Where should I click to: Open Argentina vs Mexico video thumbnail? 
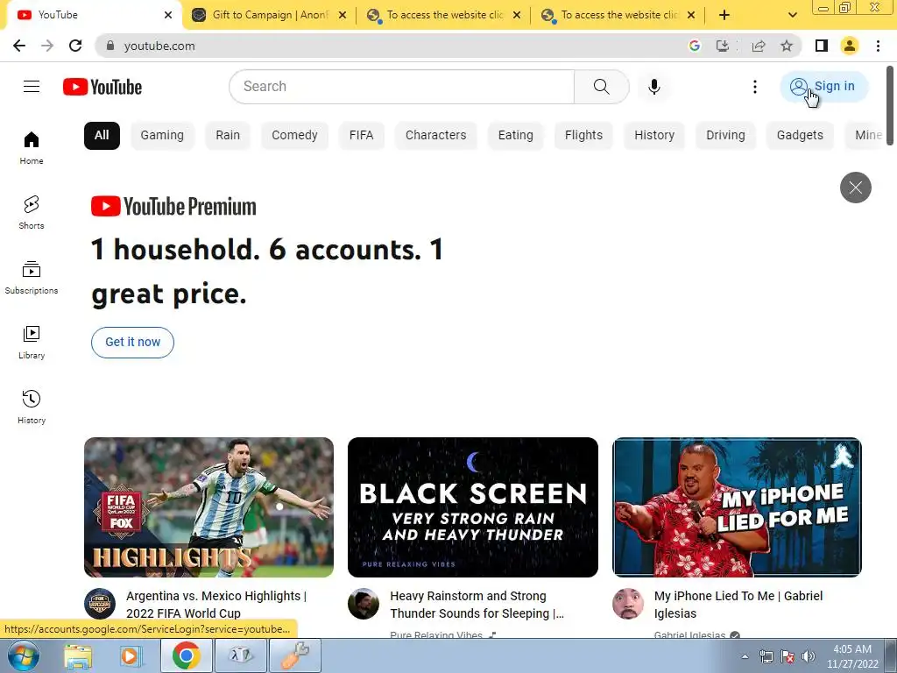[208, 507]
